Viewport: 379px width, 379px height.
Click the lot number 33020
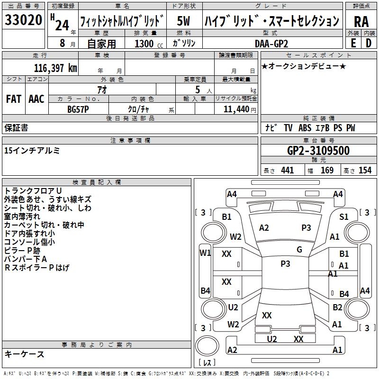pos(23,20)
